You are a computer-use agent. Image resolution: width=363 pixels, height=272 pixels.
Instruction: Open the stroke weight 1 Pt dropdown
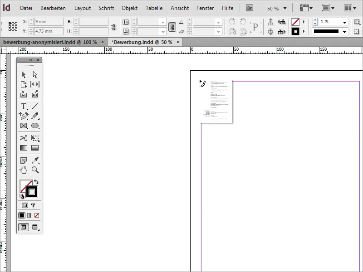(344, 22)
